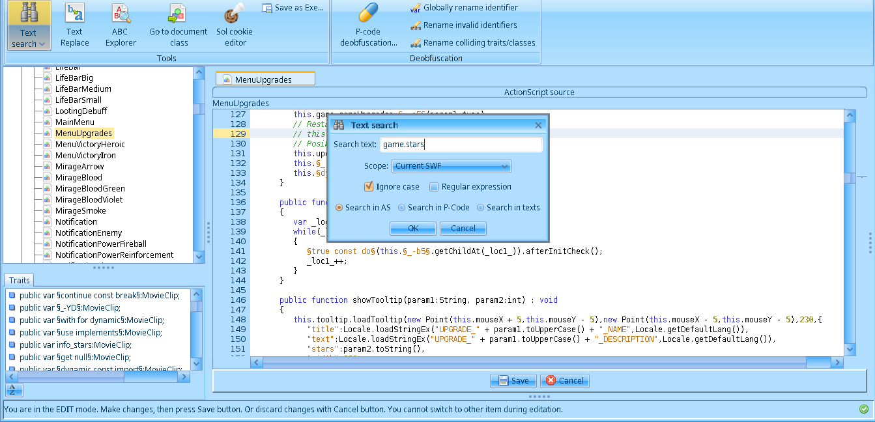Open the Sol cookie editor

coord(234,13)
